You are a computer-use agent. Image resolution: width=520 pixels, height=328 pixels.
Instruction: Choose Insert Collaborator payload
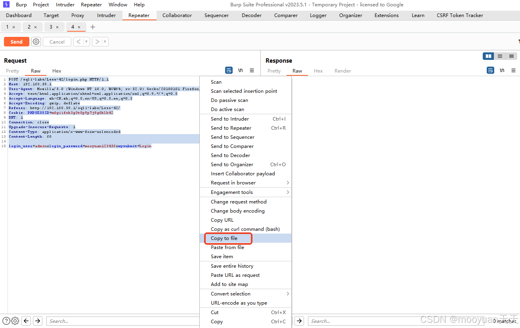pyautogui.click(x=245, y=174)
